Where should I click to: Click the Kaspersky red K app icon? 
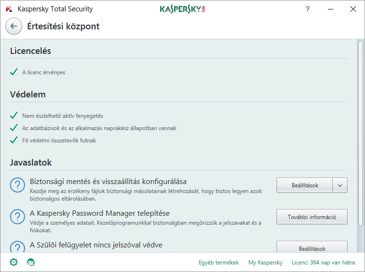9,9
